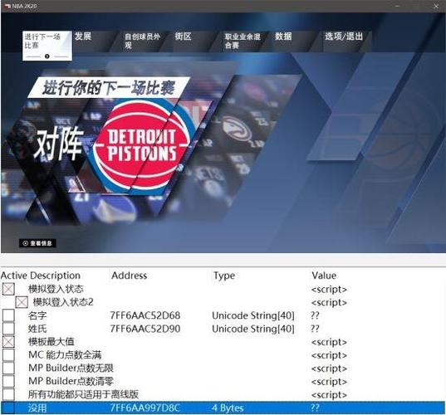
Task: Click the Description column header
Action: (x=55, y=276)
